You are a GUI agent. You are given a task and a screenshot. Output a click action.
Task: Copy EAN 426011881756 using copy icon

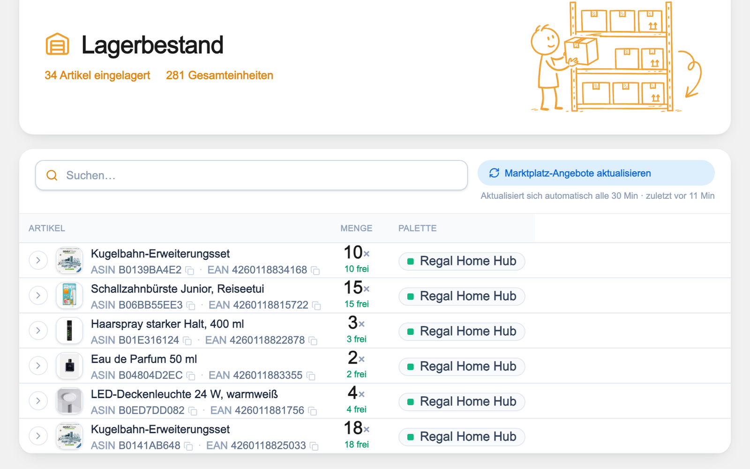click(x=313, y=411)
